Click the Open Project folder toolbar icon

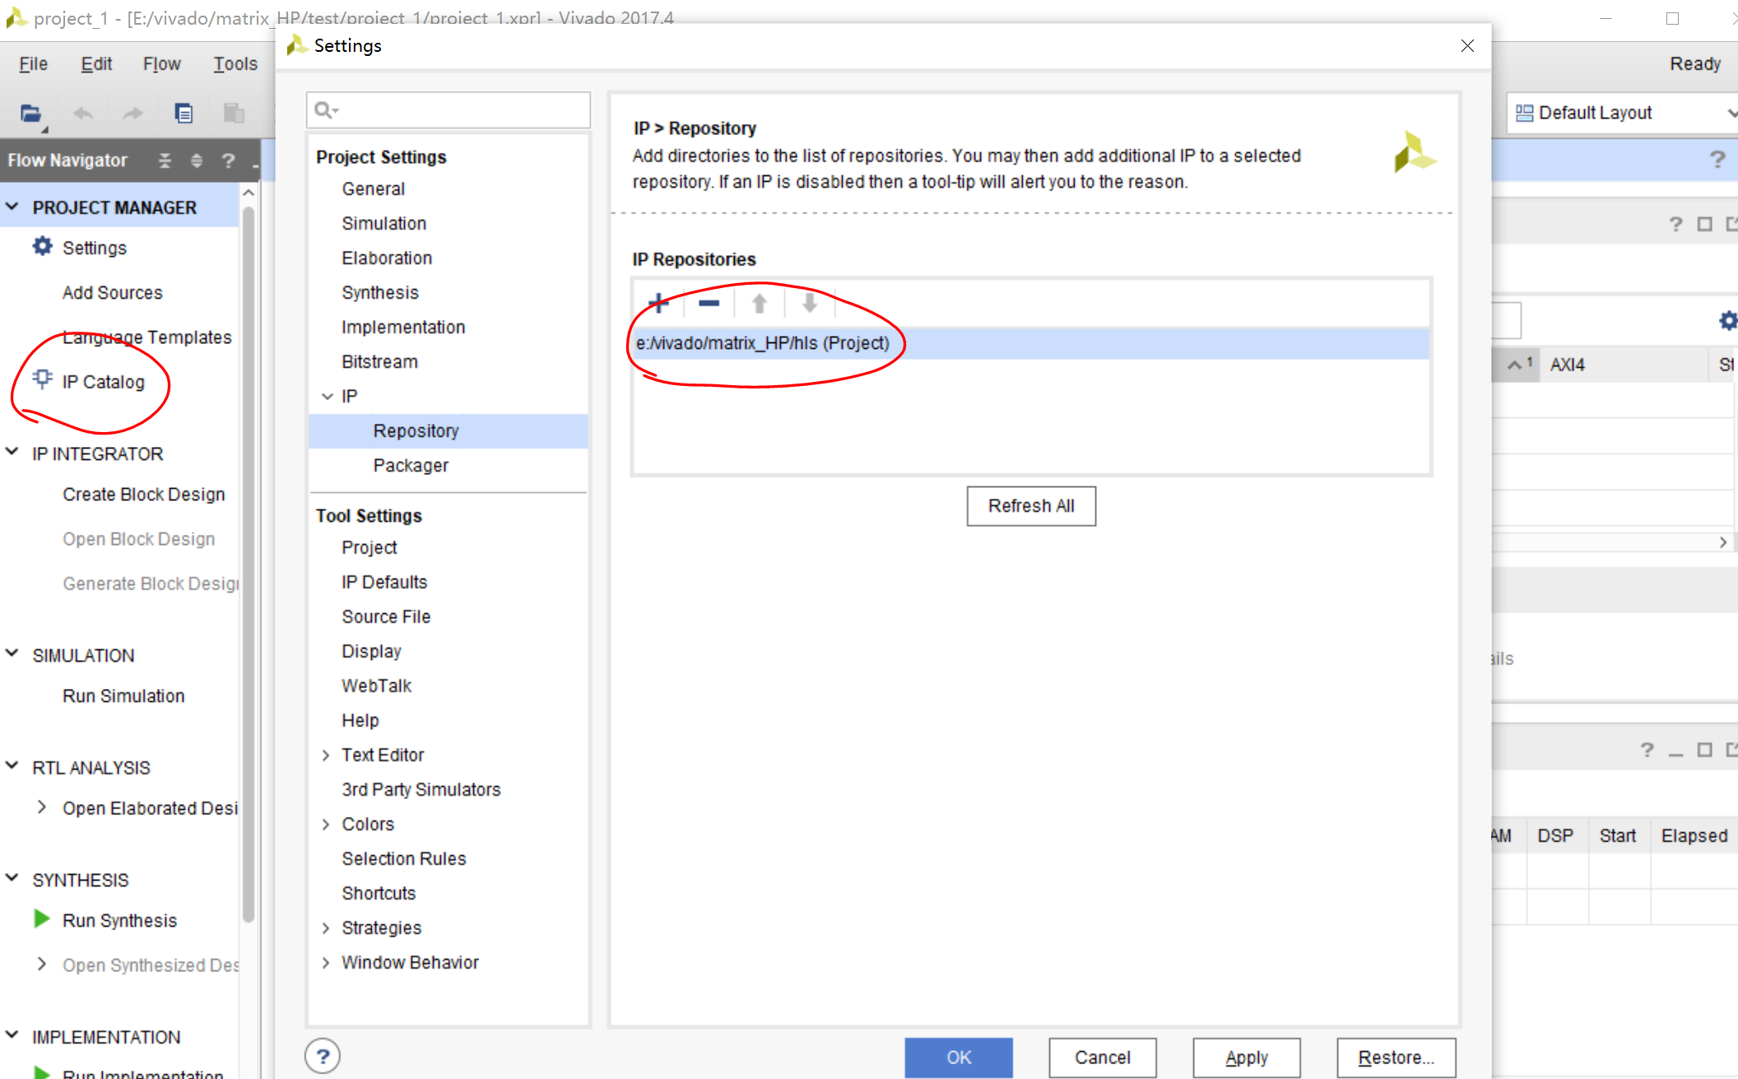(30, 113)
